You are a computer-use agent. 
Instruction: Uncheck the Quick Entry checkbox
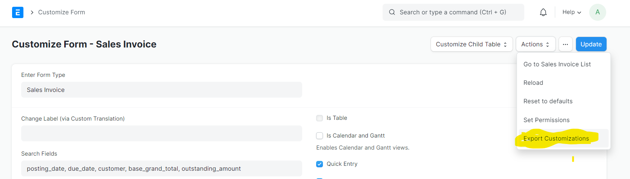320,164
